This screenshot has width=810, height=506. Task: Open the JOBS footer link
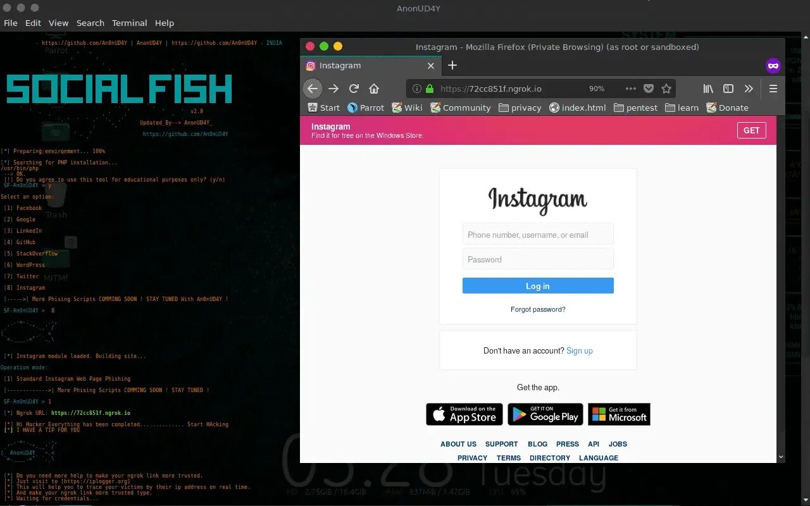(618, 444)
